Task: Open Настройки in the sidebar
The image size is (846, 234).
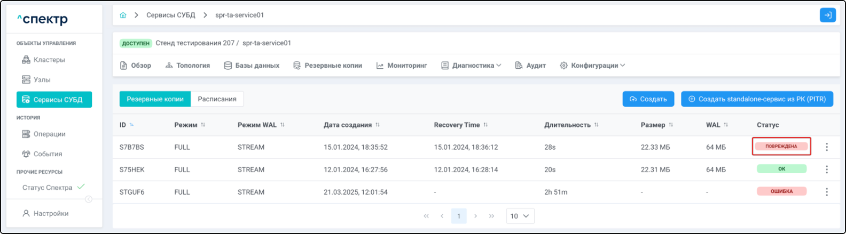Action: pyautogui.click(x=51, y=213)
